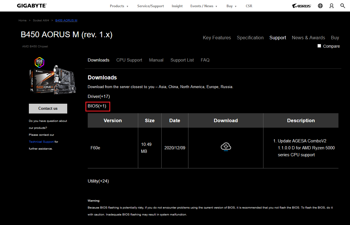Open the FAQ sub-tab

(205, 60)
